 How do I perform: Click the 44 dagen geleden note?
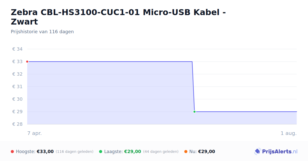pyautogui.click(x=161, y=152)
